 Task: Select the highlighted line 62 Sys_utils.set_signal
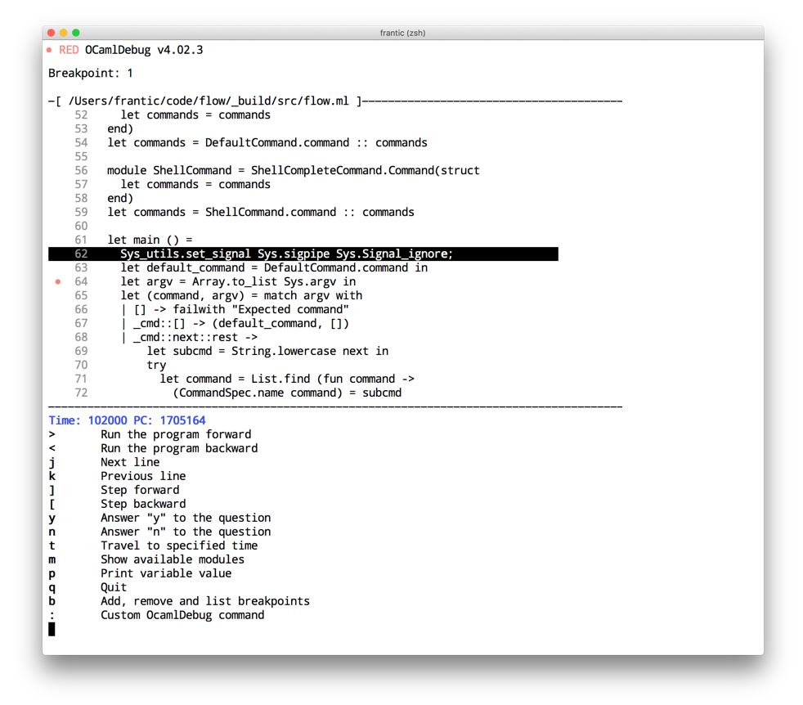pyautogui.click(x=286, y=254)
